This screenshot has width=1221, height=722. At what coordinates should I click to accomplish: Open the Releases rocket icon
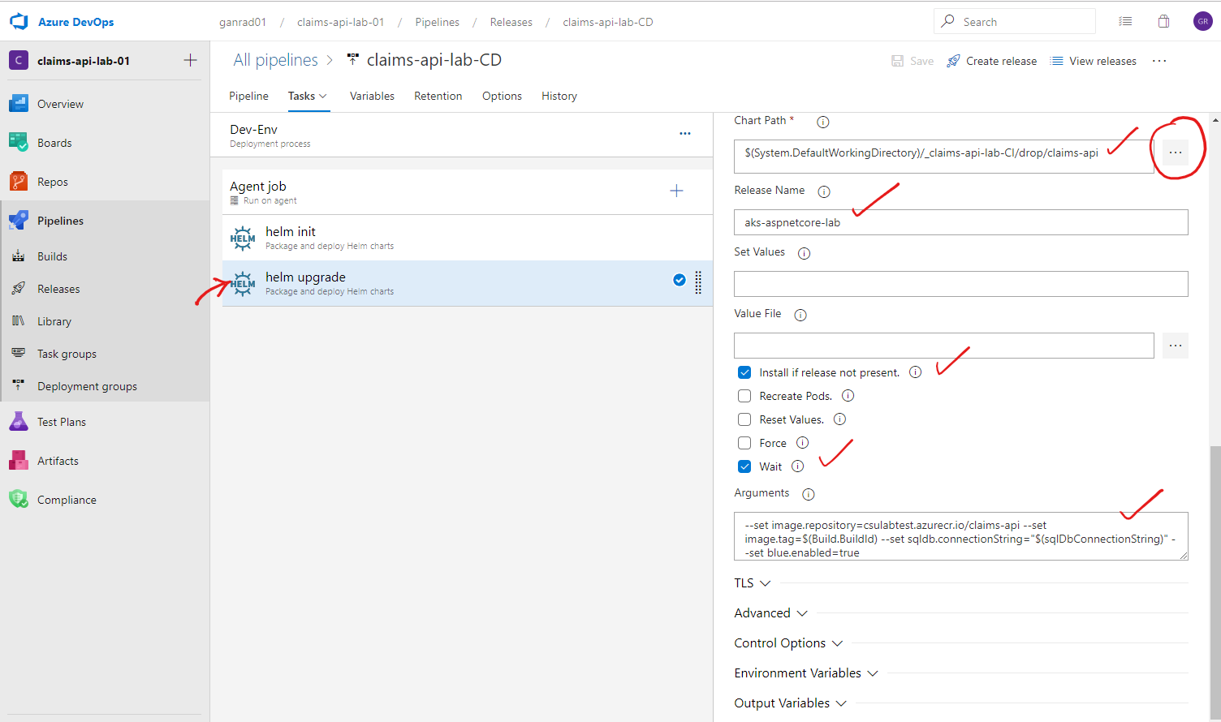click(19, 289)
